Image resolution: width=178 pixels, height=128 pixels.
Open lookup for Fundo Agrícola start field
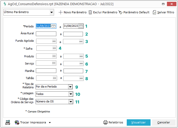coord(54,41)
